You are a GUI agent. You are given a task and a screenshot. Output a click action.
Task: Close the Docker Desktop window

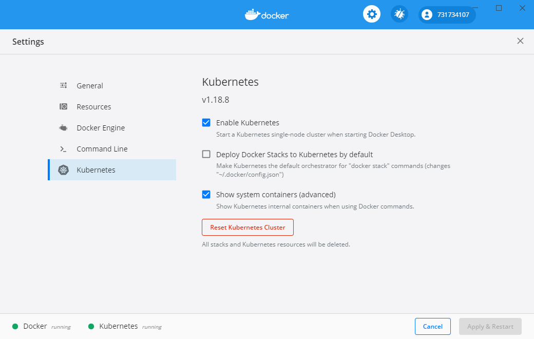coord(522,8)
